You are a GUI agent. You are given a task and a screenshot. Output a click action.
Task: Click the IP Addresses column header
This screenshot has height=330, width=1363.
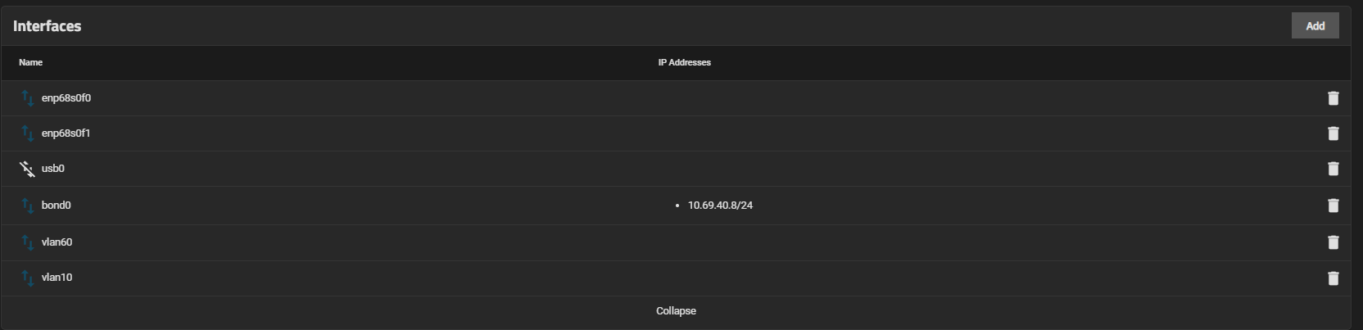[684, 62]
